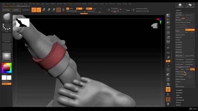Viewport: 198px width, 111px height.
Task: Enable KeepGroups in ZRemesher
Action: pos(189,62)
